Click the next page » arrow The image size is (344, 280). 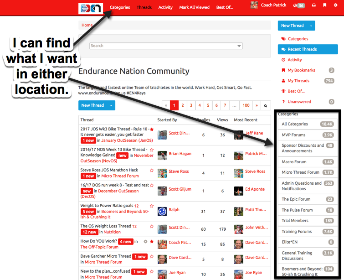point(257,105)
